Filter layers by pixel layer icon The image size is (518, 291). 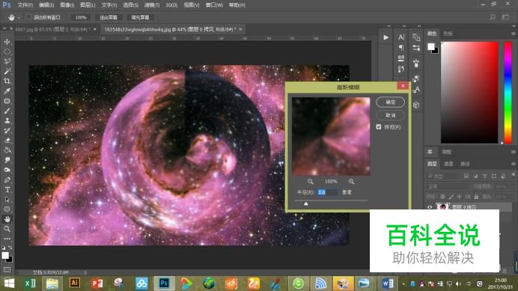(466, 176)
